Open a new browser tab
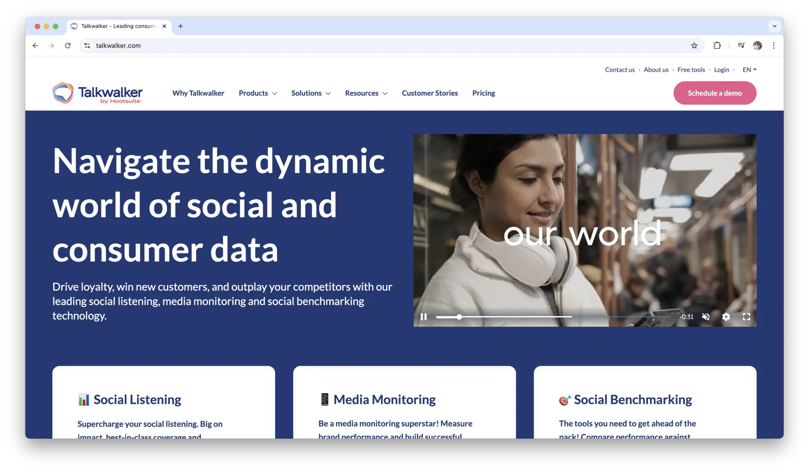The image size is (809, 472). tap(181, 26)
